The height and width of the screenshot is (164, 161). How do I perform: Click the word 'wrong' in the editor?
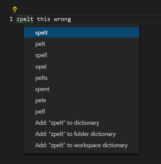click(x=62, y=19)
